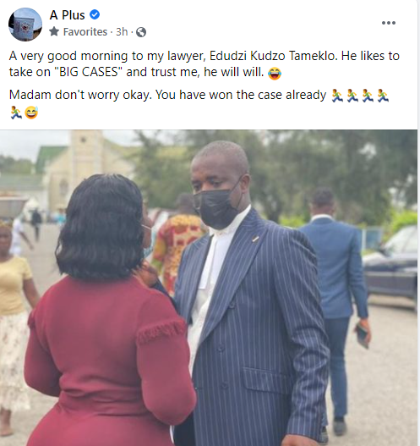Image resolution: width=420 pixels, height=446 pixels.
Task: Click the 'Madam don't worry okay' paragraph
Action: (199, 104)
